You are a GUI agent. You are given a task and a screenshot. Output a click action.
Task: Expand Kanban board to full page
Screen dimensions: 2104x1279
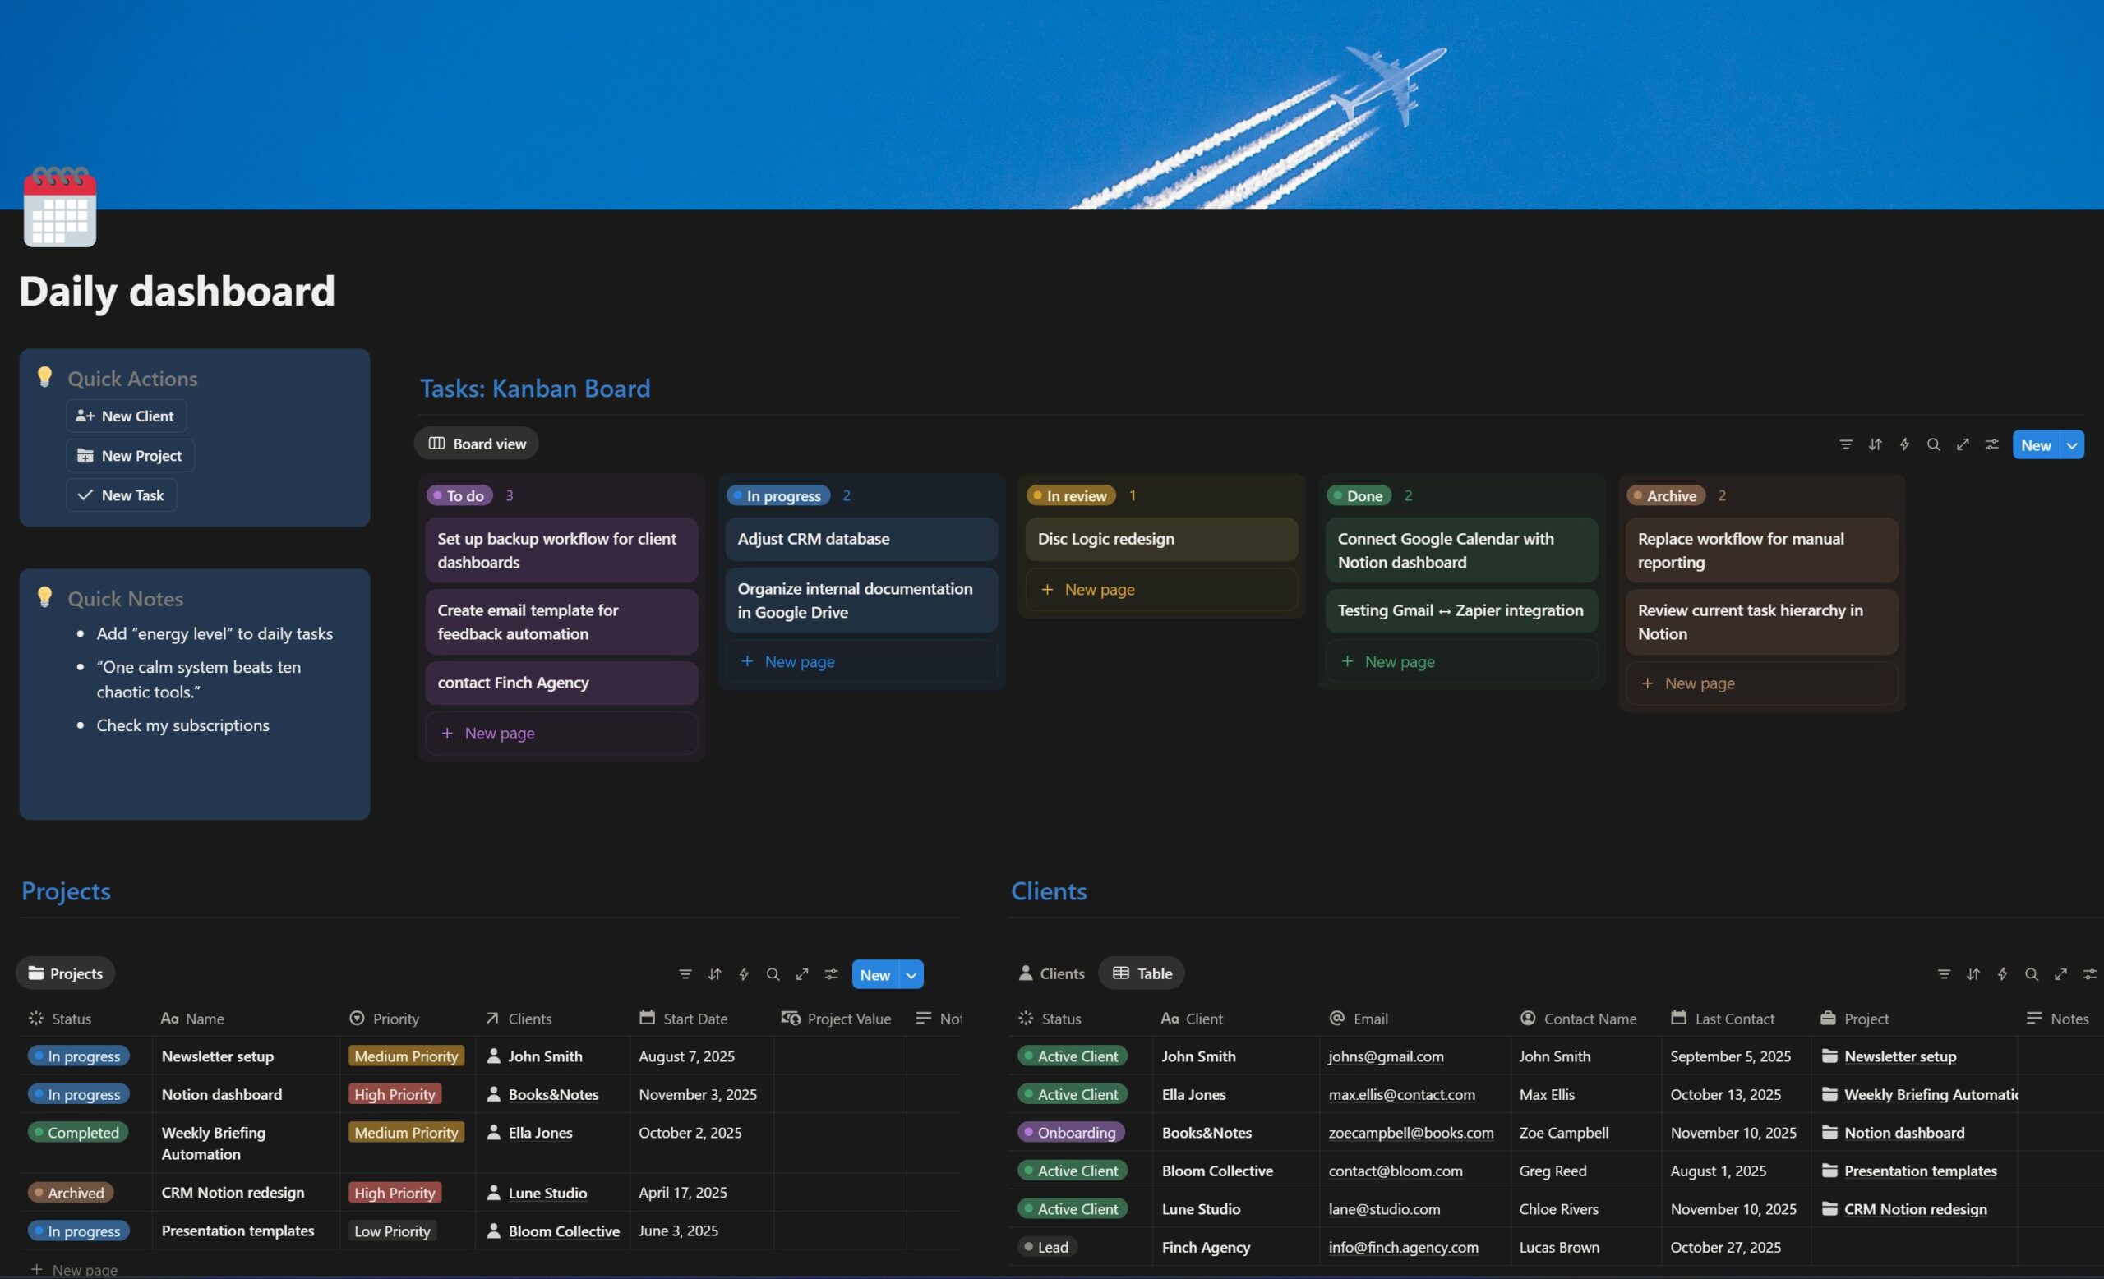[1963, 444]
